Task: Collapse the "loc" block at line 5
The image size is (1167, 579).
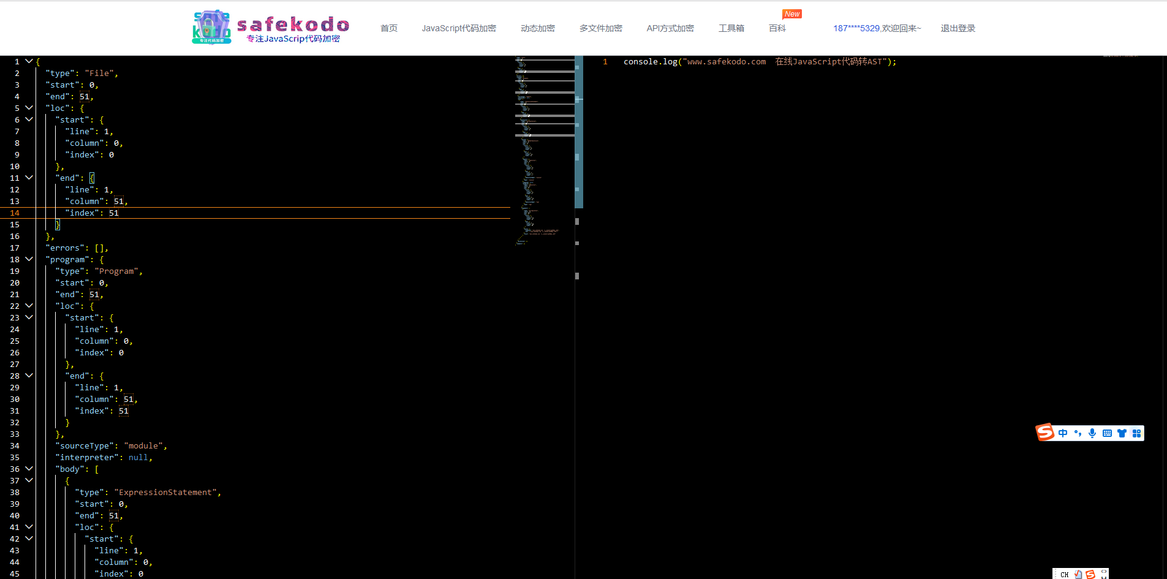Action: tap(29, 108)
